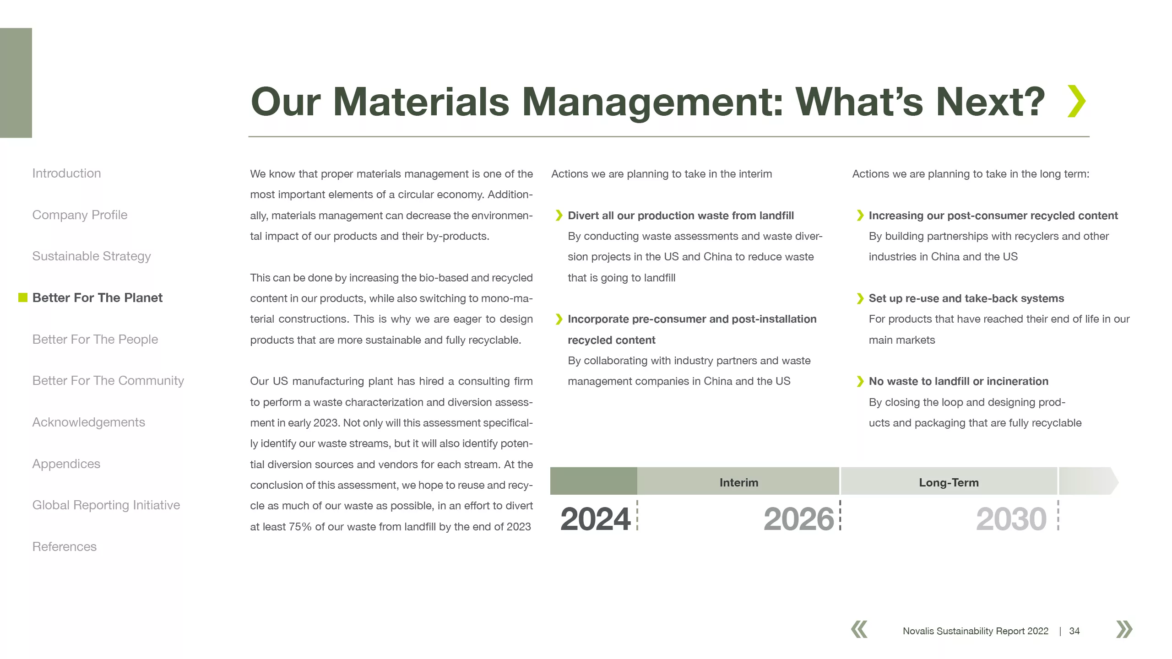This screenshot has height=659, width=1172.
Task: Open the References section
Action: point(64,547)
